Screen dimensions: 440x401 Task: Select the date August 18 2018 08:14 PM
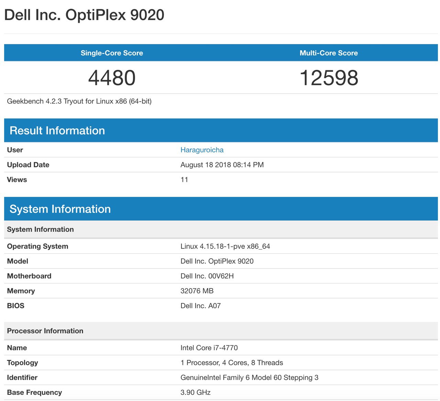222,165
